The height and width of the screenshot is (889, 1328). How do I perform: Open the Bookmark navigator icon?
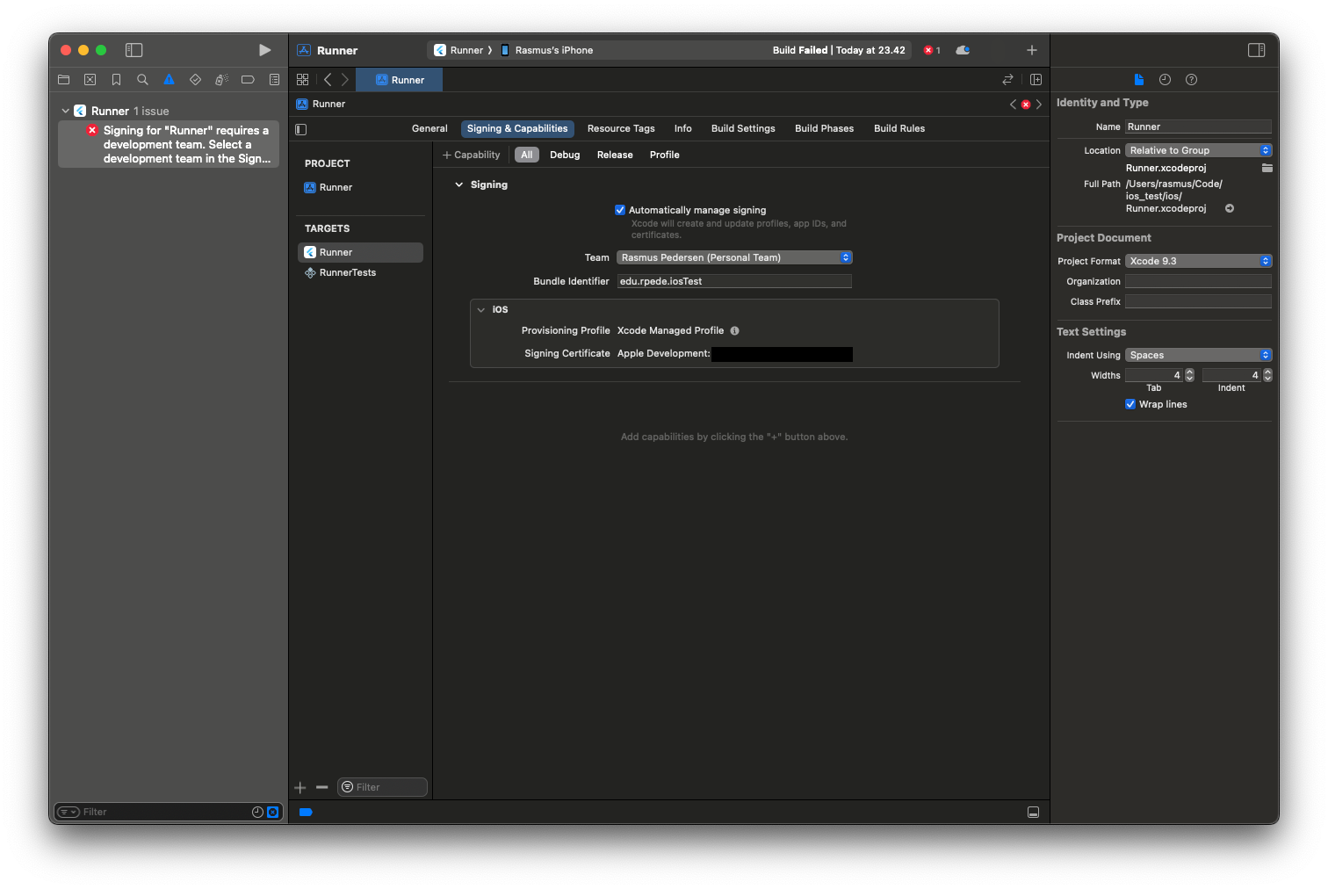pyautogui.click(x=116, y=79)
